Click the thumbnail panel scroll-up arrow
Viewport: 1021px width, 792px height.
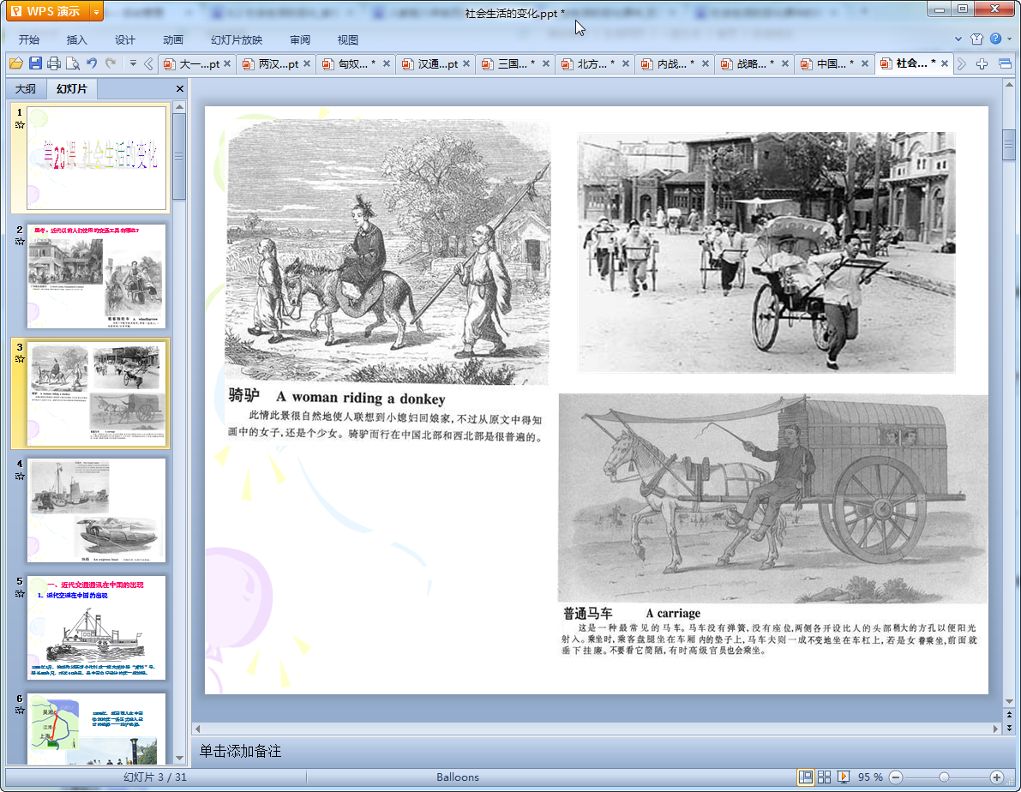[x=180, y=106]
